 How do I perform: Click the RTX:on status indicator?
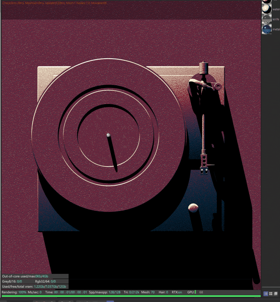(177, 292)
